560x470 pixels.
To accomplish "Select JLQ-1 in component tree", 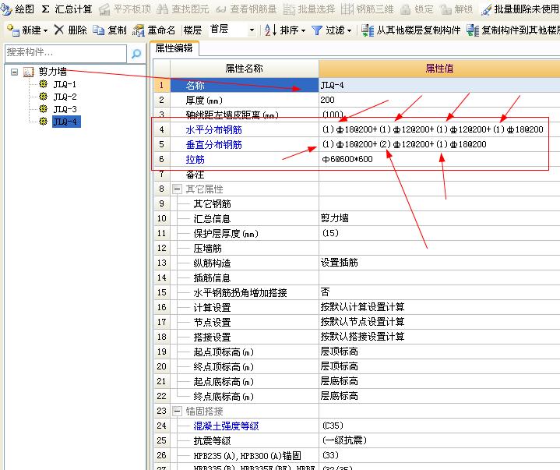I will 65,84.
